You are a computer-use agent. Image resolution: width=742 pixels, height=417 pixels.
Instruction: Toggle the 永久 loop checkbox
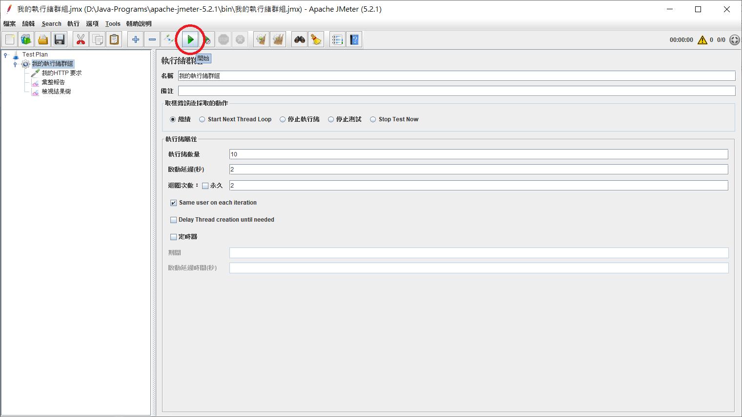point(205,186)
